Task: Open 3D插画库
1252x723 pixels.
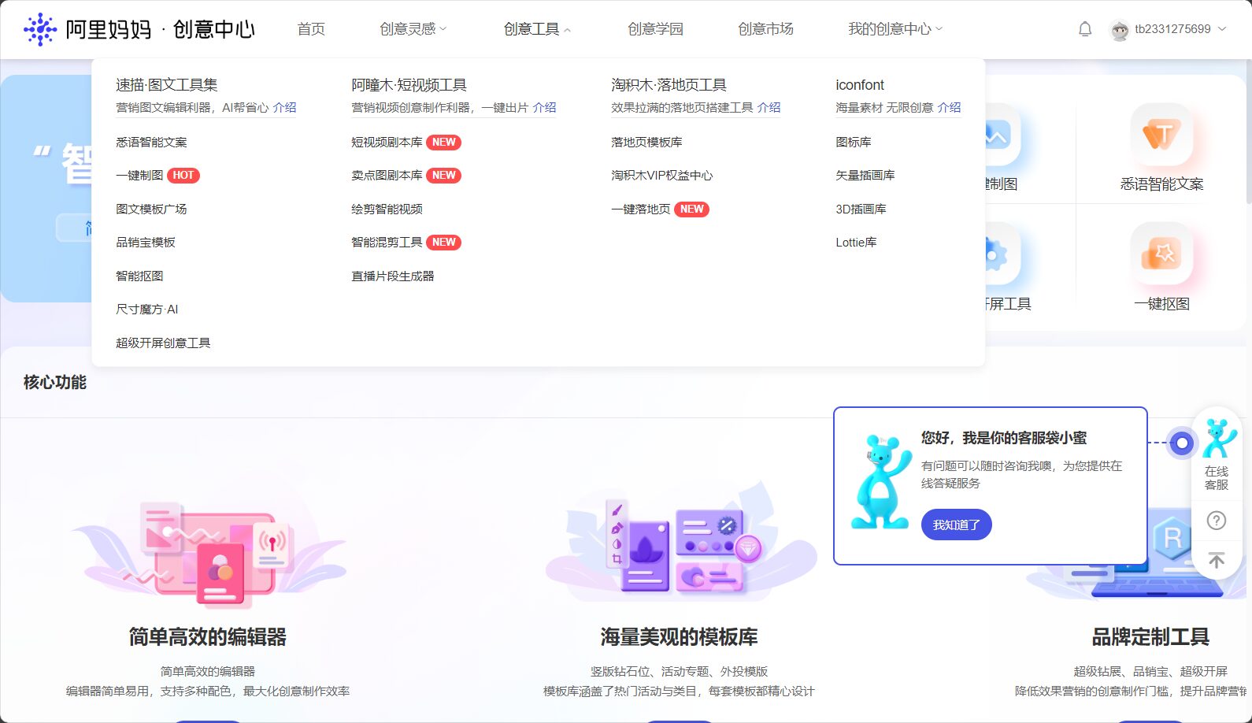Action: tap(861, 209)
